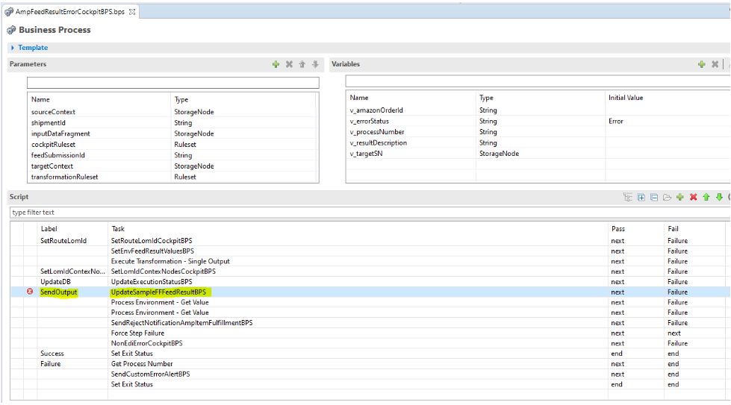Close the AmpFeedResultErrorCockpitBPS.bps tab
Viewport: 731px width, 405px height.
click(132, 12)
